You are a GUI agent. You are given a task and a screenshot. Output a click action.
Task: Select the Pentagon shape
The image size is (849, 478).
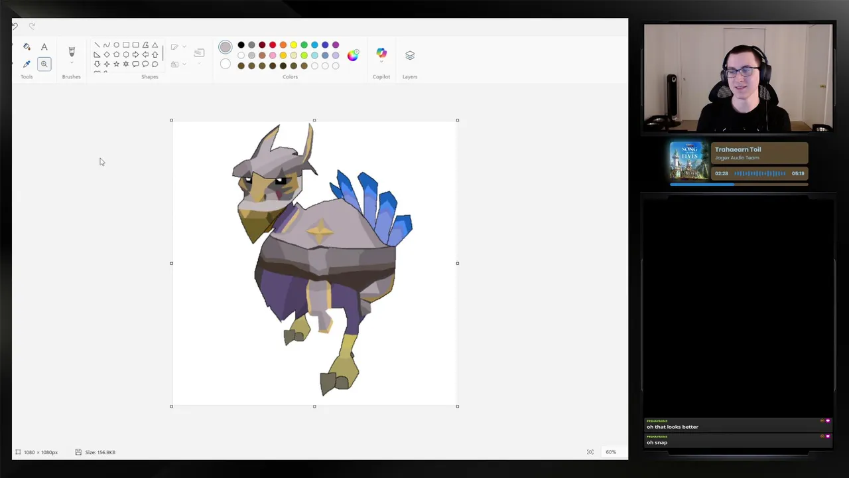[116, 54]
